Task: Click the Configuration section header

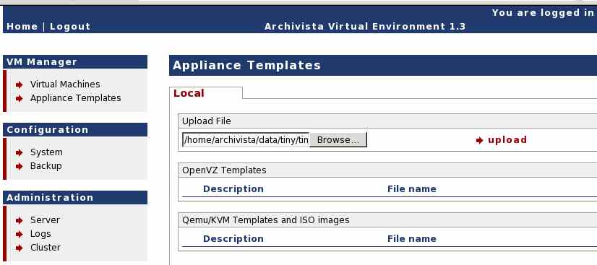Action: (75, 130)
